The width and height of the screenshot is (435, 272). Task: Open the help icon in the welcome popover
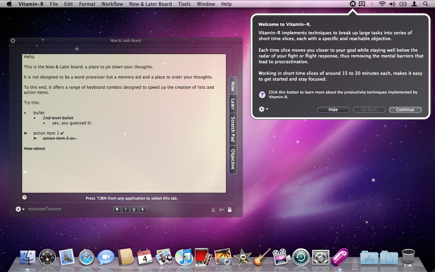(x=262, y=95)
